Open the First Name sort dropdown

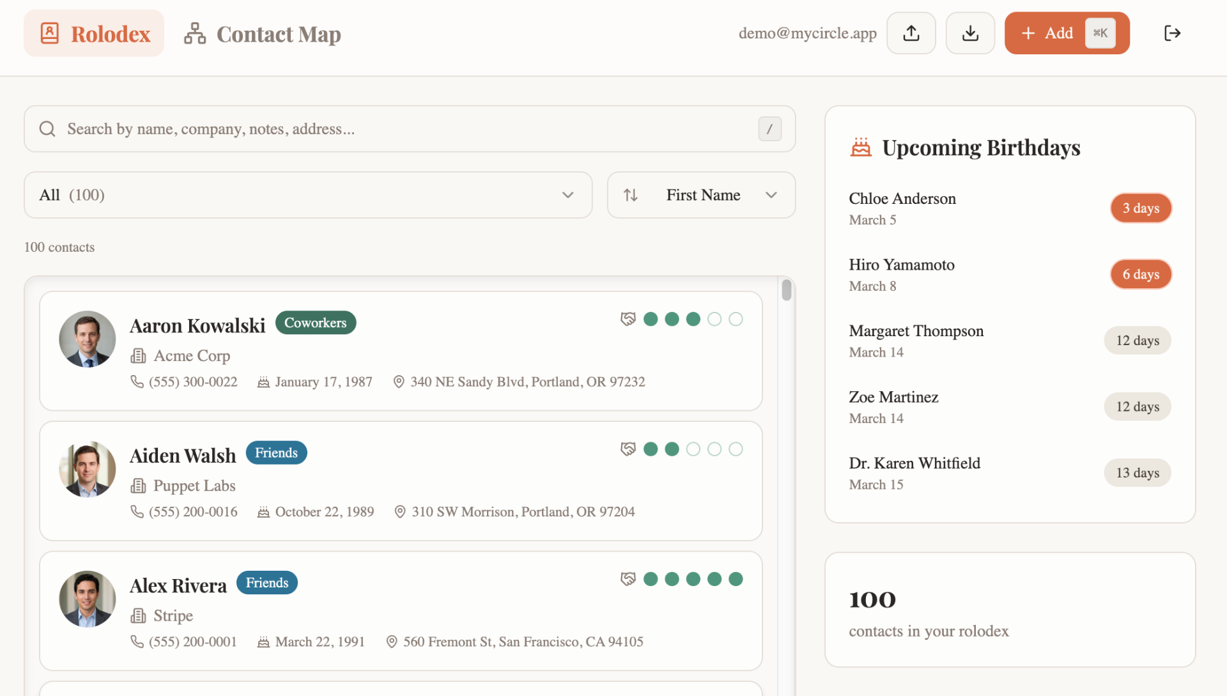[703, 195]
